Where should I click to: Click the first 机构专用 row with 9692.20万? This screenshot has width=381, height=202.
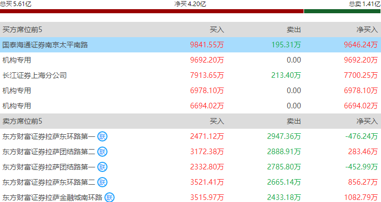(190, 60)
